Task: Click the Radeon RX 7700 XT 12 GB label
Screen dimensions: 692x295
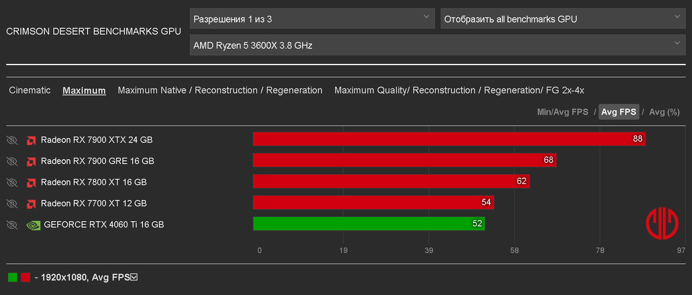Action: tap(94, 203)
